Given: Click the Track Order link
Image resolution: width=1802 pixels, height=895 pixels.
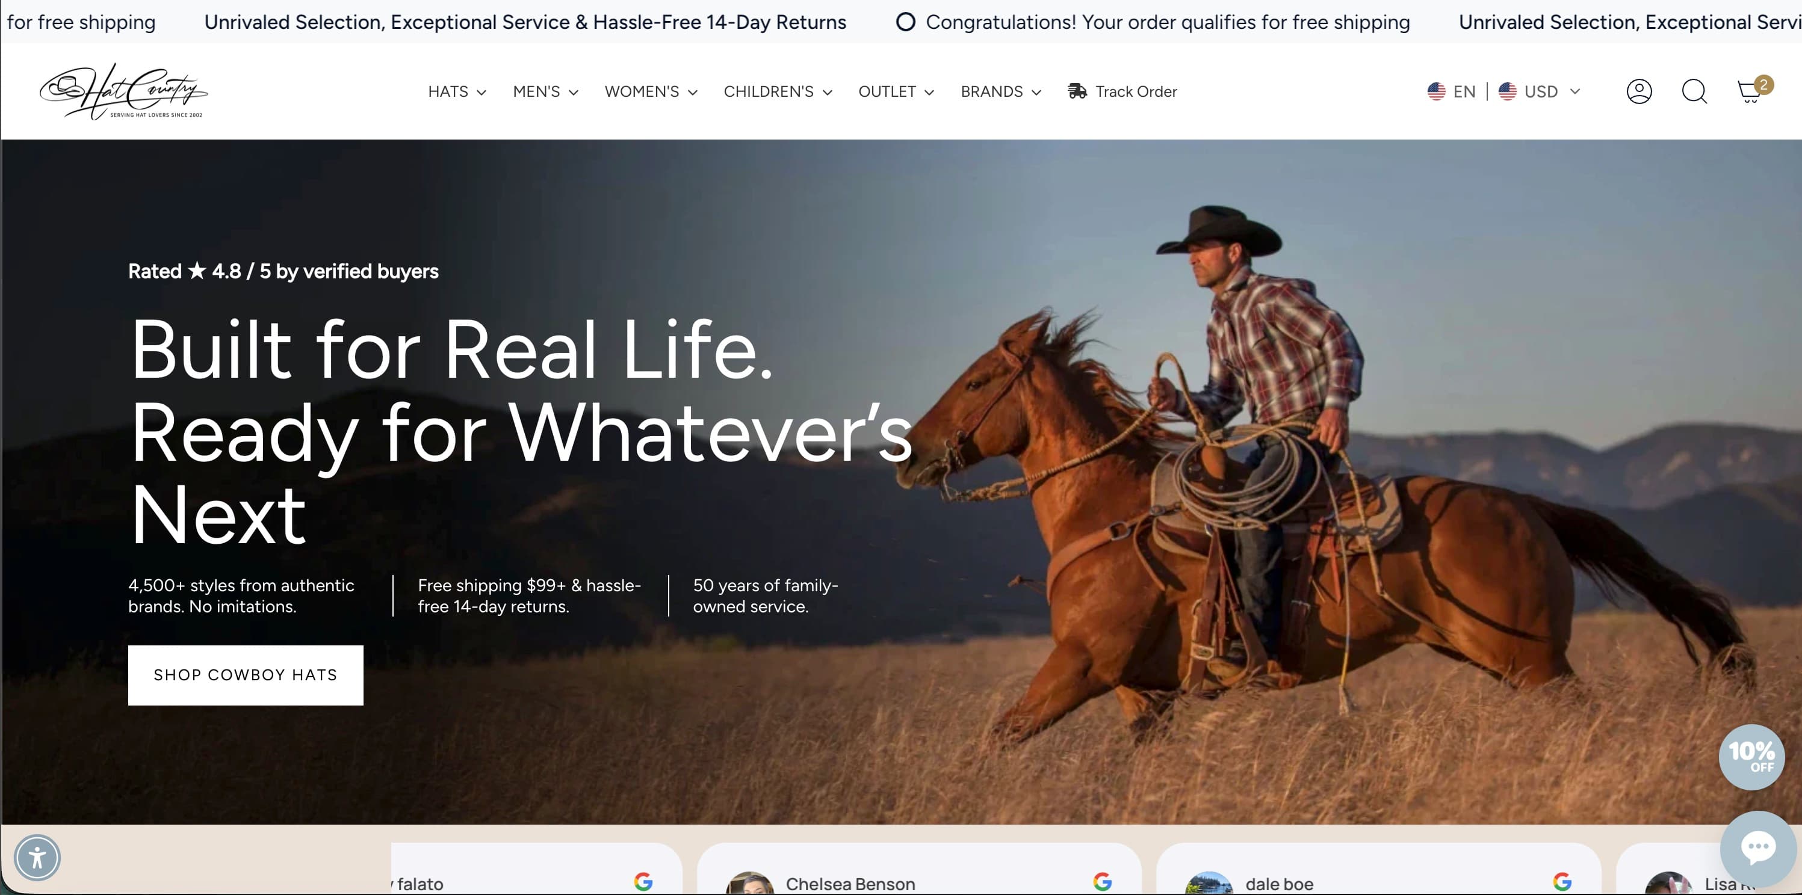Looking at the screenshot, I should click(x=1135, y=91).
